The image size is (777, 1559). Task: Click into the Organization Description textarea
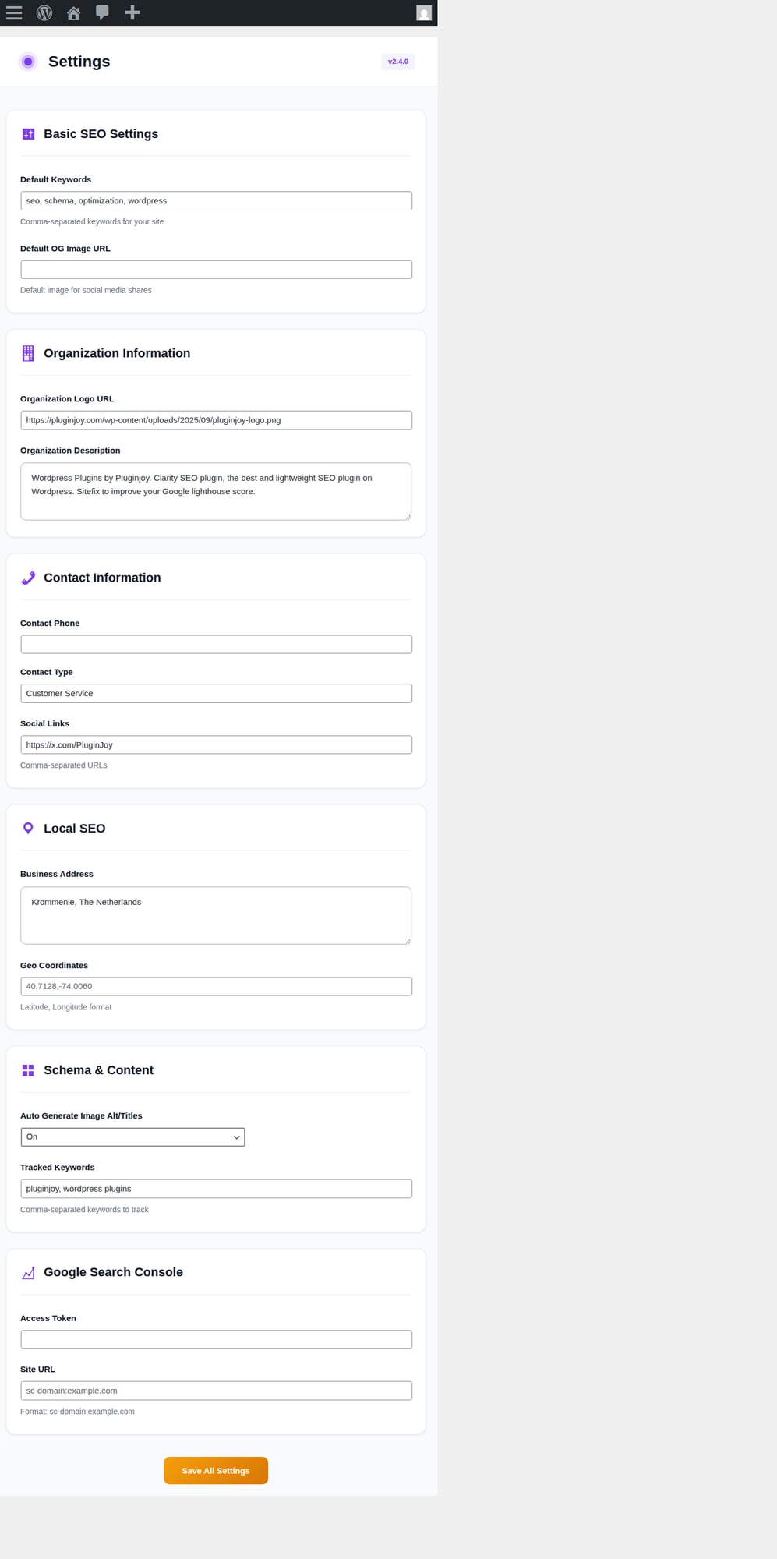(216, 491)
